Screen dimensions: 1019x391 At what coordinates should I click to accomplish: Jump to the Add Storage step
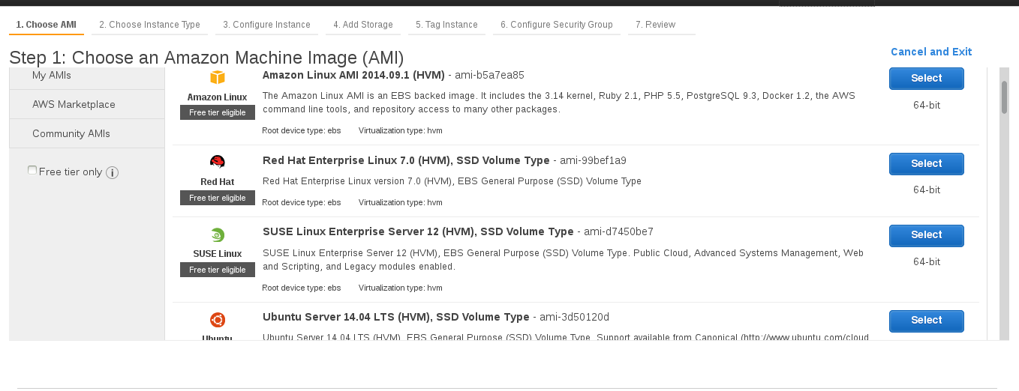[363, 25]
